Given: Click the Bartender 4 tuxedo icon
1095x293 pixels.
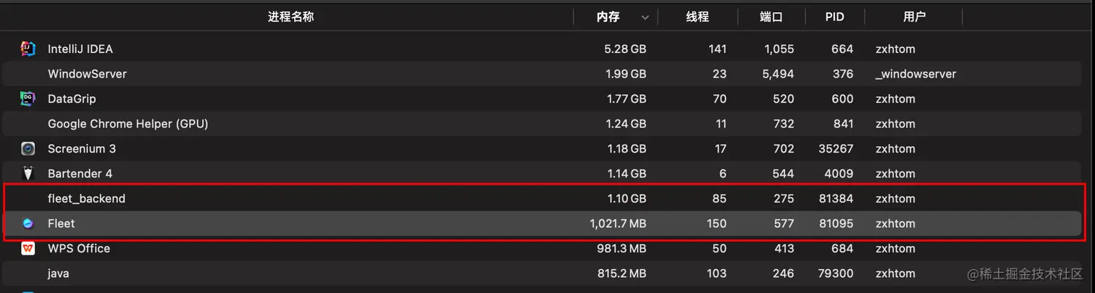Looking at the screenshot, I should coord(28,174).
